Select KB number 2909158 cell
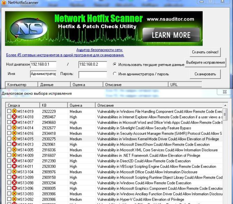Viewport: 233px width, 204px height. [x=49, y=177]
